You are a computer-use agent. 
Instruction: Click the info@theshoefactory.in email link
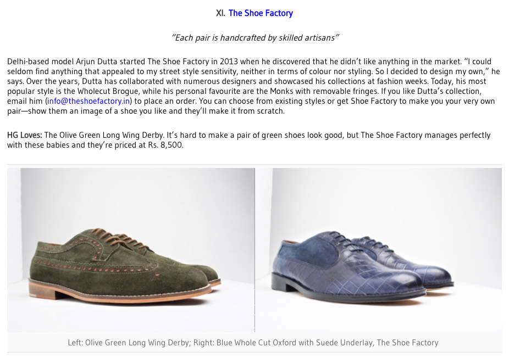(x=88, y=101)
